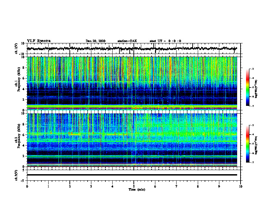Click the "8" kHz tick of ch.2 spectrogram
Screen dimensions: 271x209
[24, 124]
